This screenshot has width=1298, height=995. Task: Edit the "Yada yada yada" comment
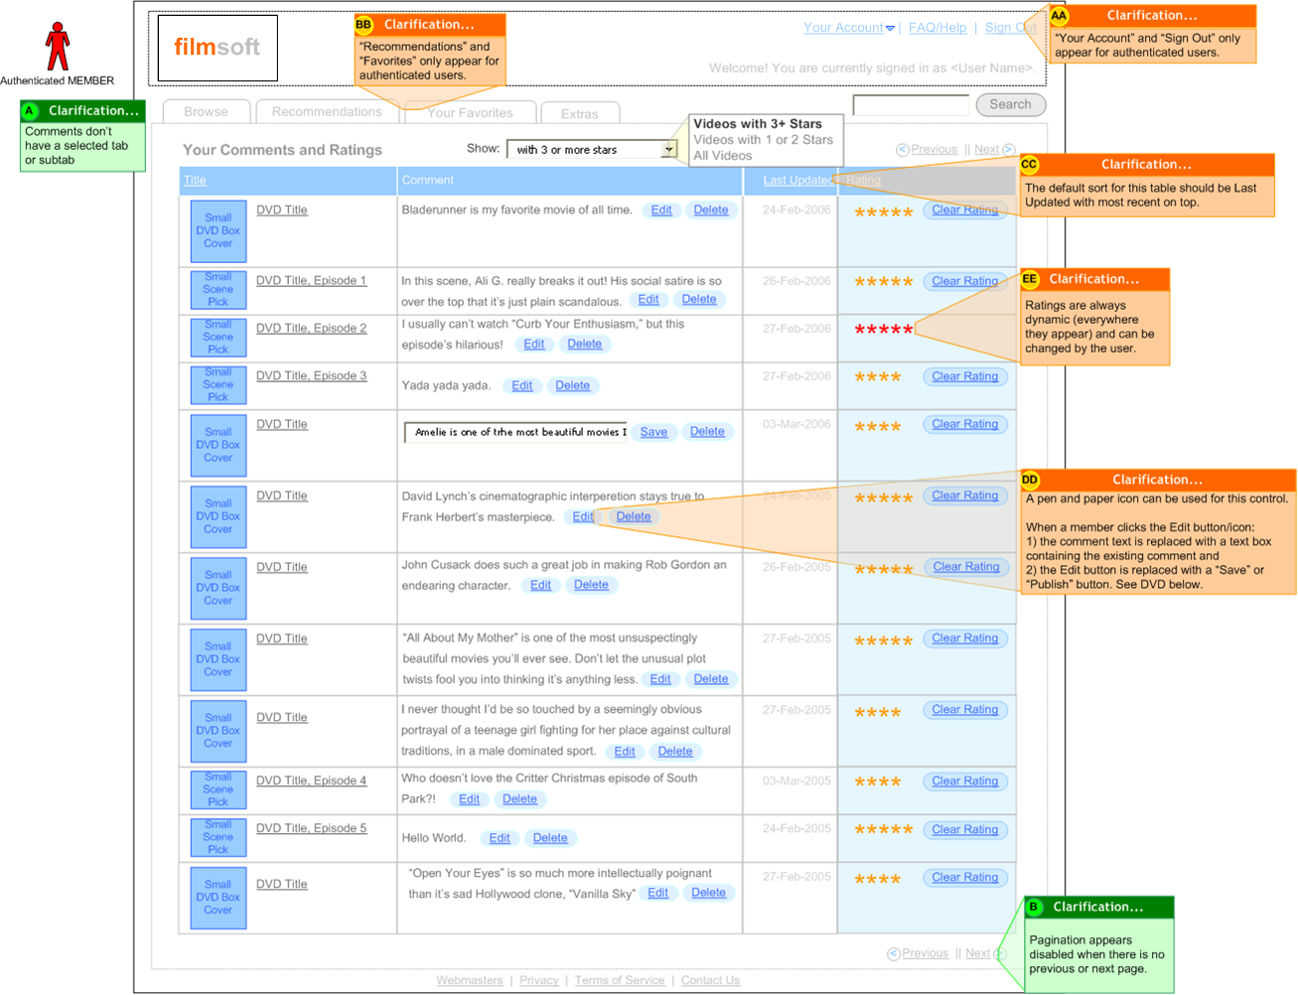(522, 386)
